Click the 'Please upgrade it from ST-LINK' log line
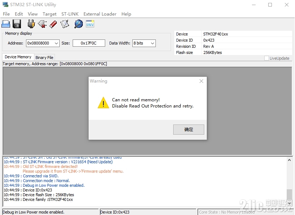 pos(73,171)
